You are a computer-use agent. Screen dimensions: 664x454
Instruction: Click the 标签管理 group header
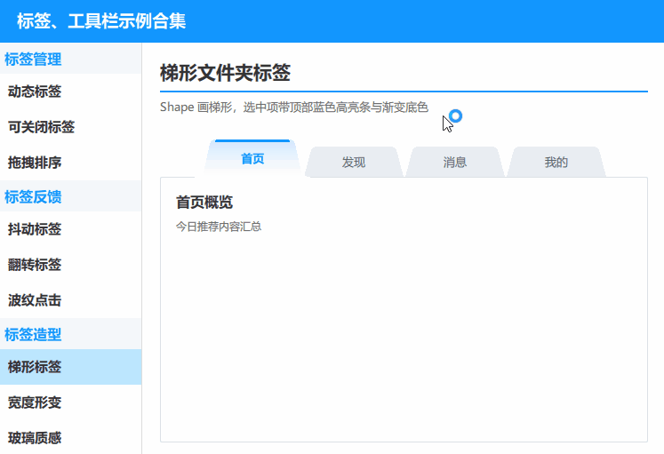[x=71, y=59]
